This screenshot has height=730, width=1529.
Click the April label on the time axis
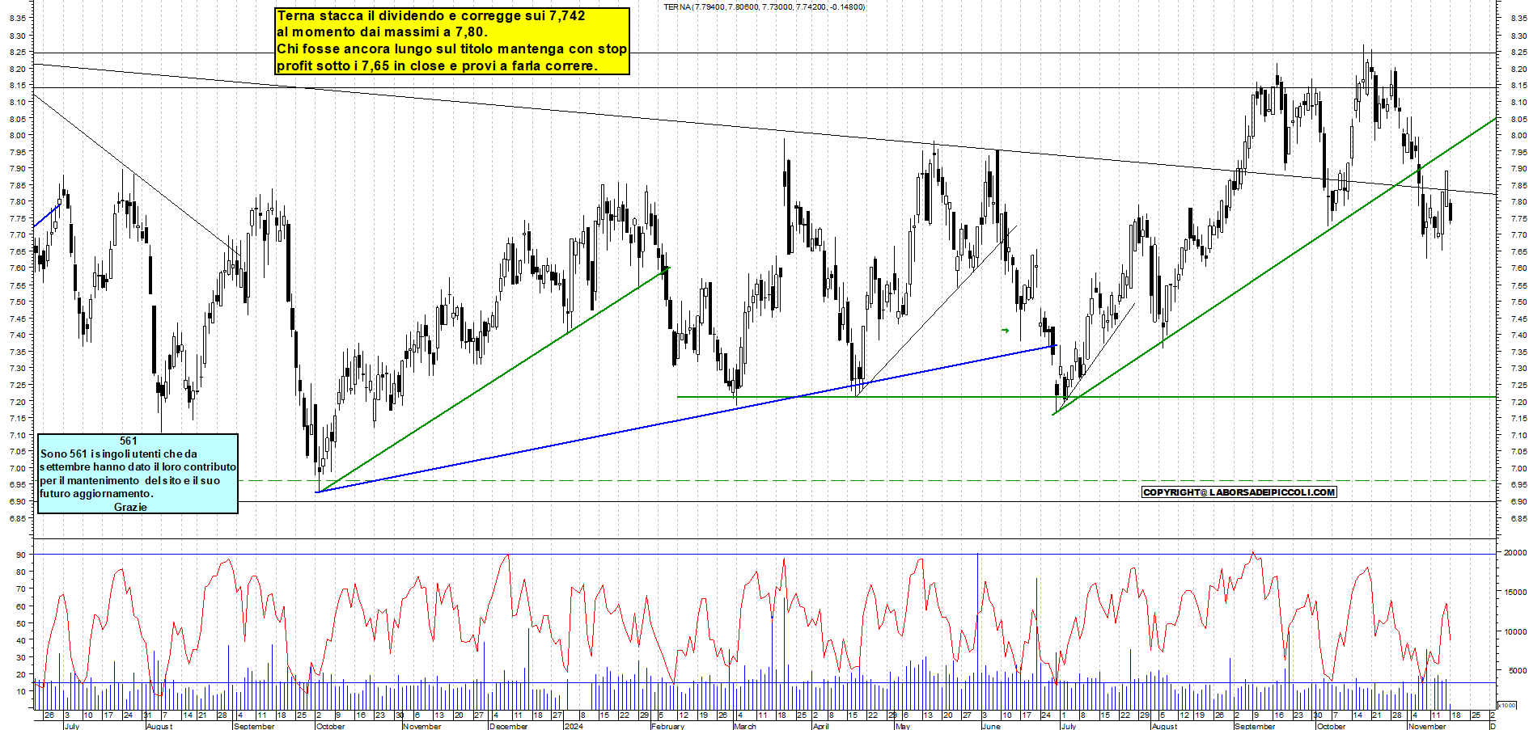click(x=821, y=726)
